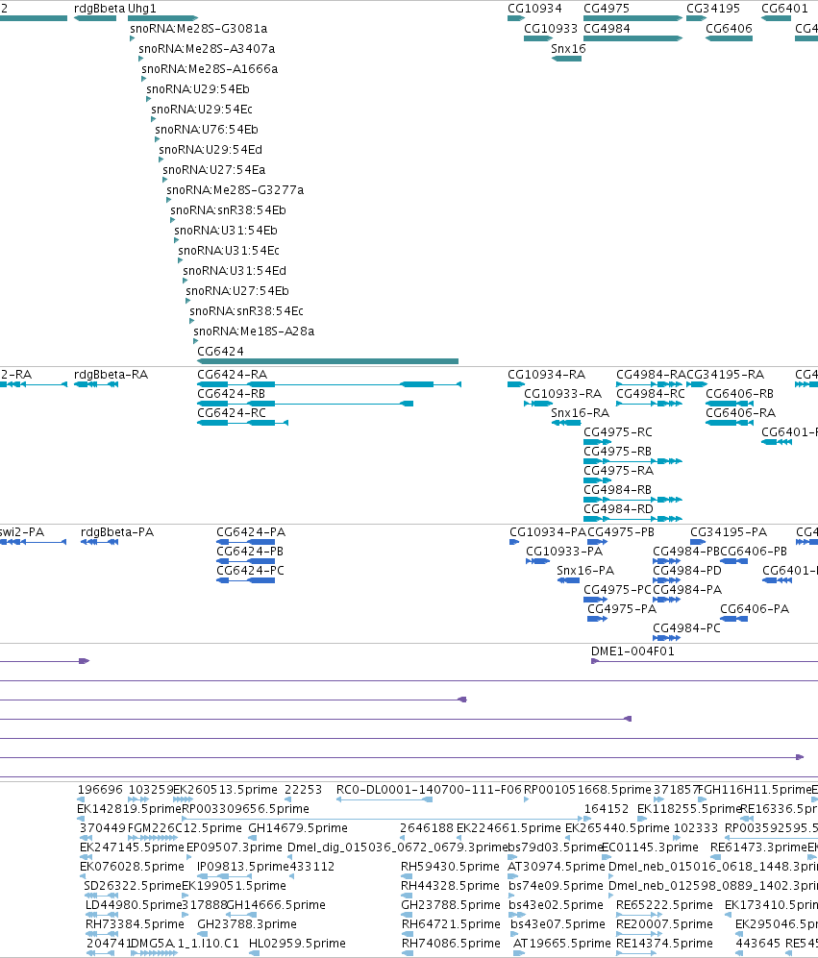Click the CG4984-RD transcript label
The image size is (818, 958).
pos(618,509)
